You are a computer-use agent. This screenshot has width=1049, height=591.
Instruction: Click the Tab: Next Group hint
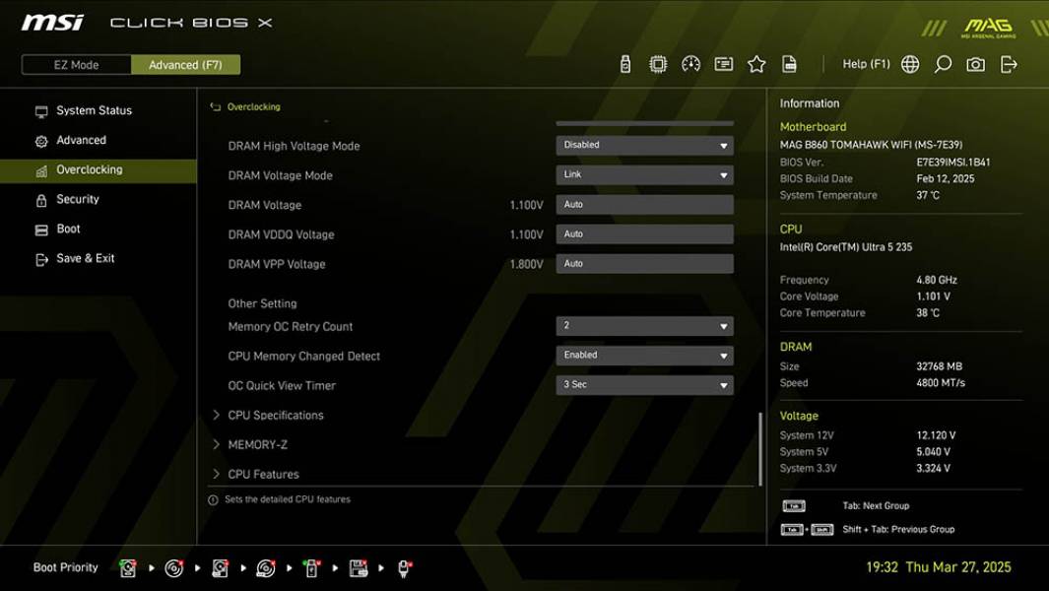coord(876,506)
